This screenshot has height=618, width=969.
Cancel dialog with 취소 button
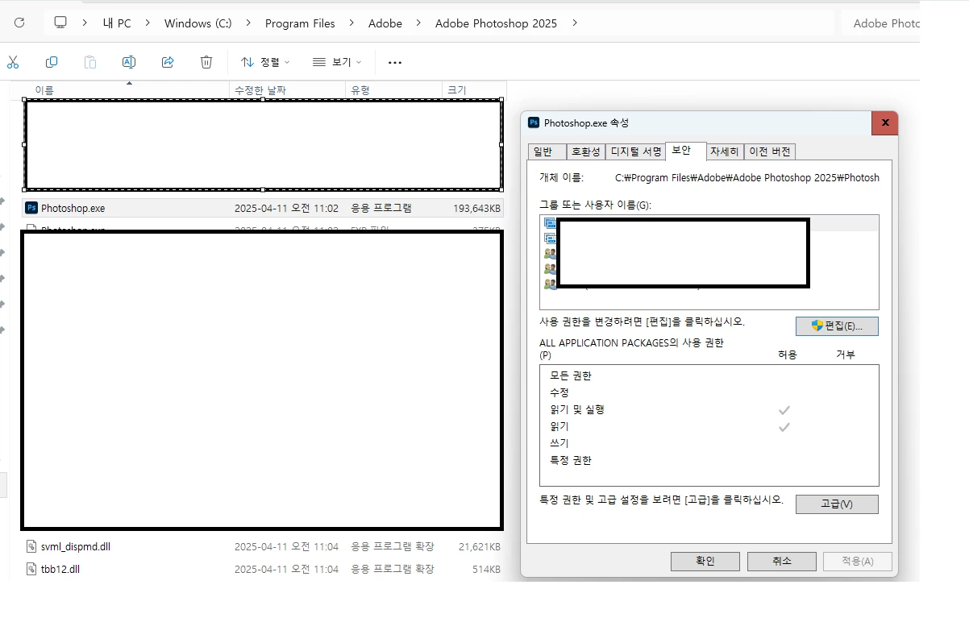click(782, 561)
